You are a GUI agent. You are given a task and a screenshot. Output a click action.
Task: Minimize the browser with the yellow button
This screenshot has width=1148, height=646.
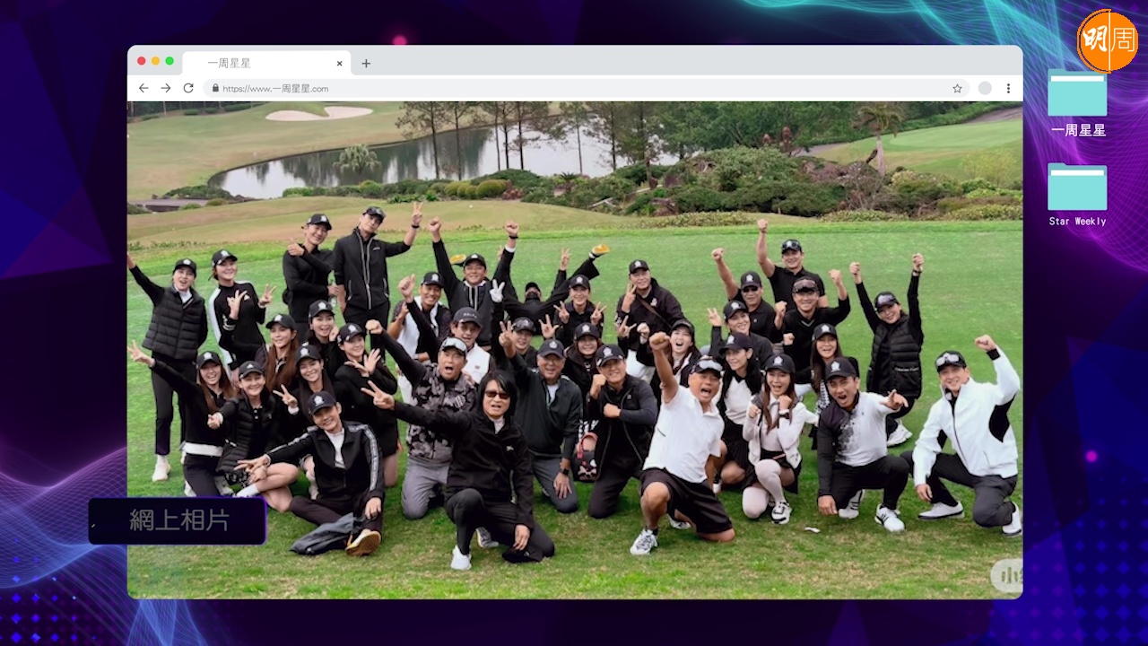pyautogui.click(x=155, y=61)
